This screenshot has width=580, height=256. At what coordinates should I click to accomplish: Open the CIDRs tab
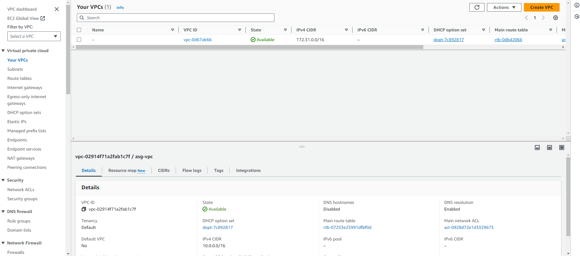[164, 170]
